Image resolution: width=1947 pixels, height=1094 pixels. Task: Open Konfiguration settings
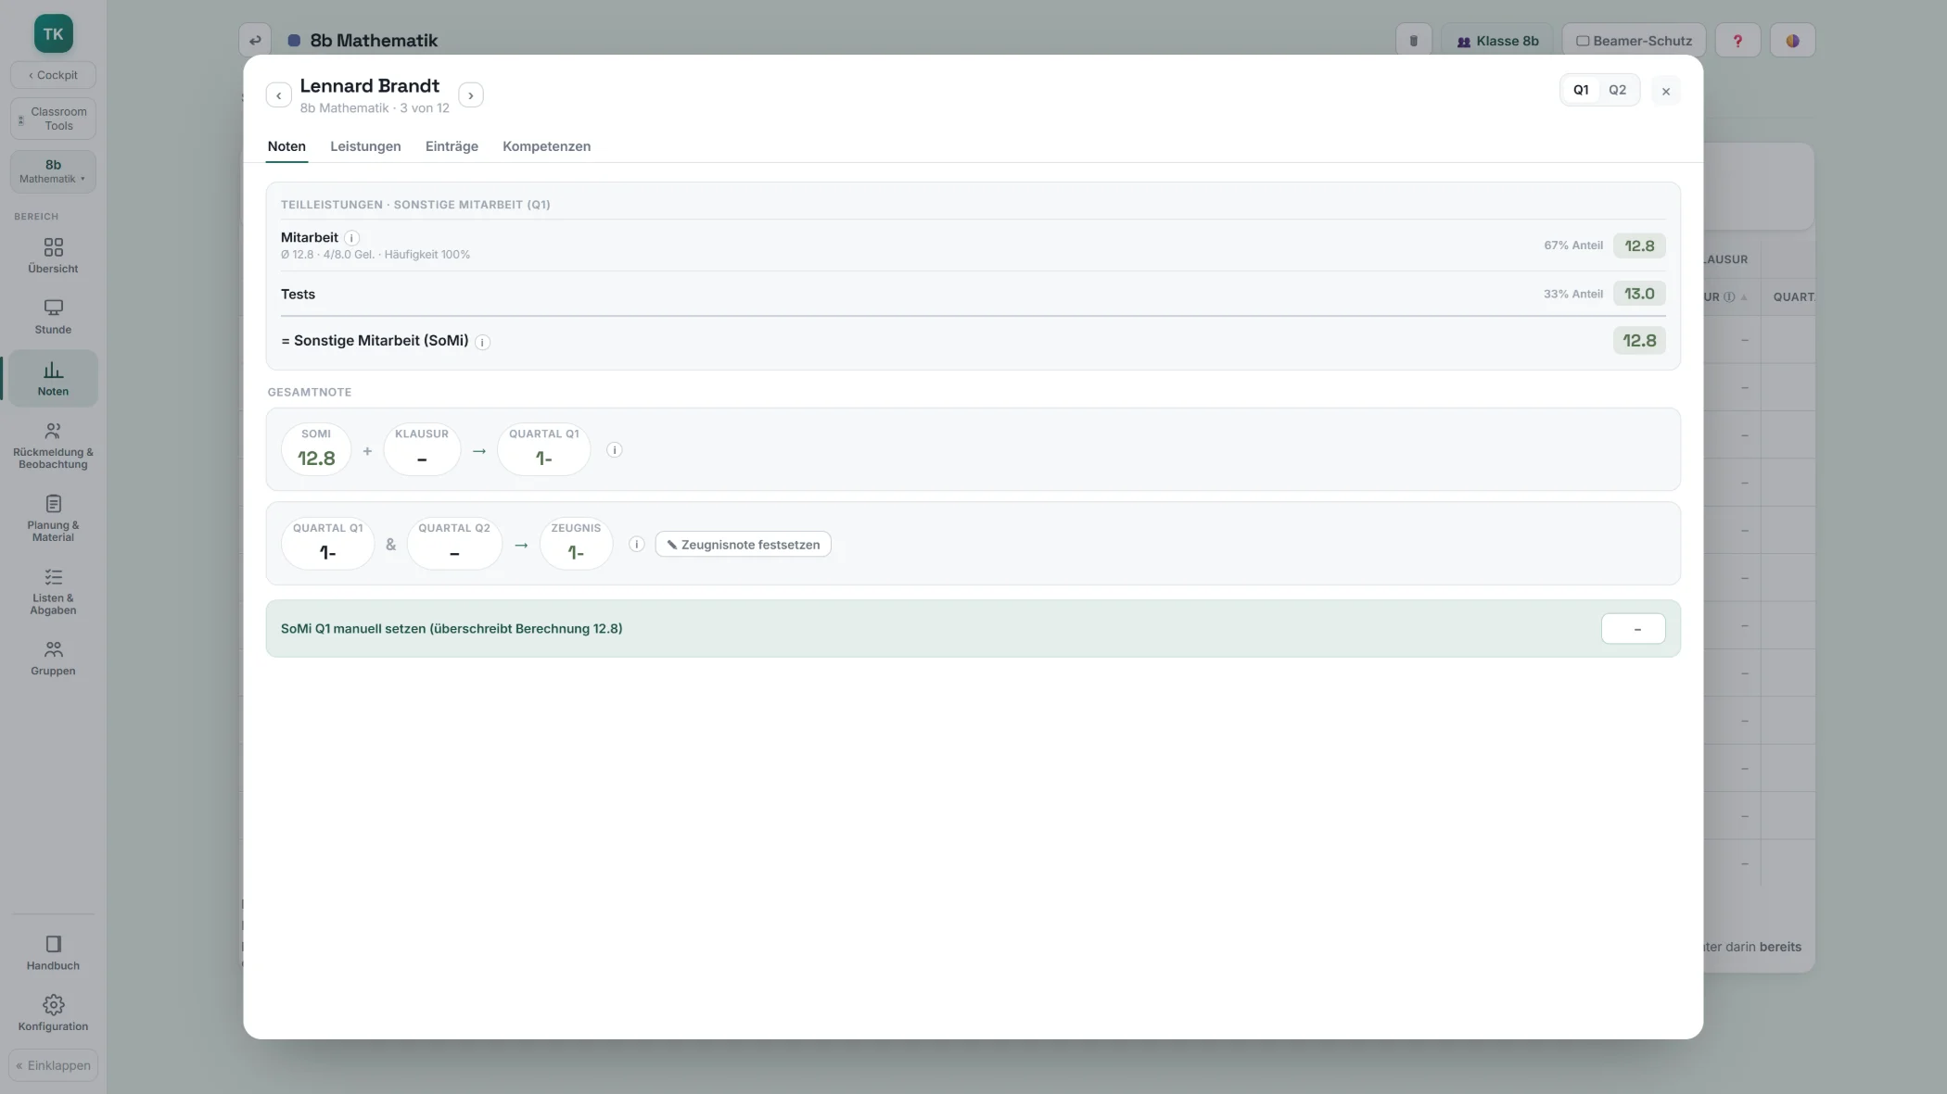(53, 1013)
